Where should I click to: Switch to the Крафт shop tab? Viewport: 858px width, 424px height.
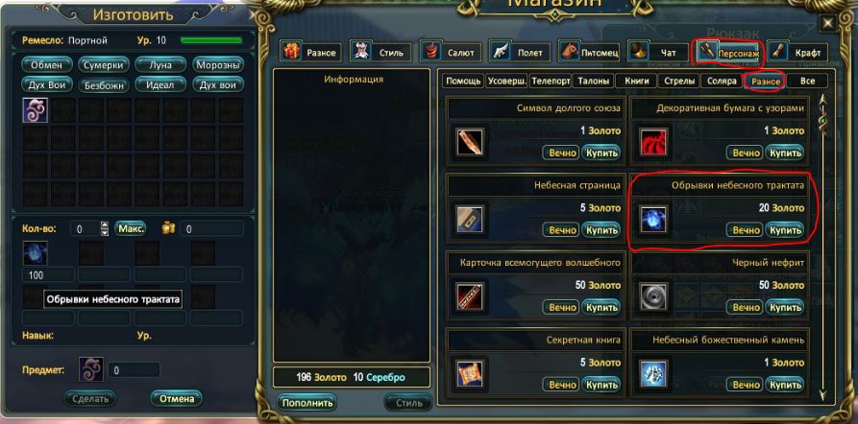(x=797, y=53)
